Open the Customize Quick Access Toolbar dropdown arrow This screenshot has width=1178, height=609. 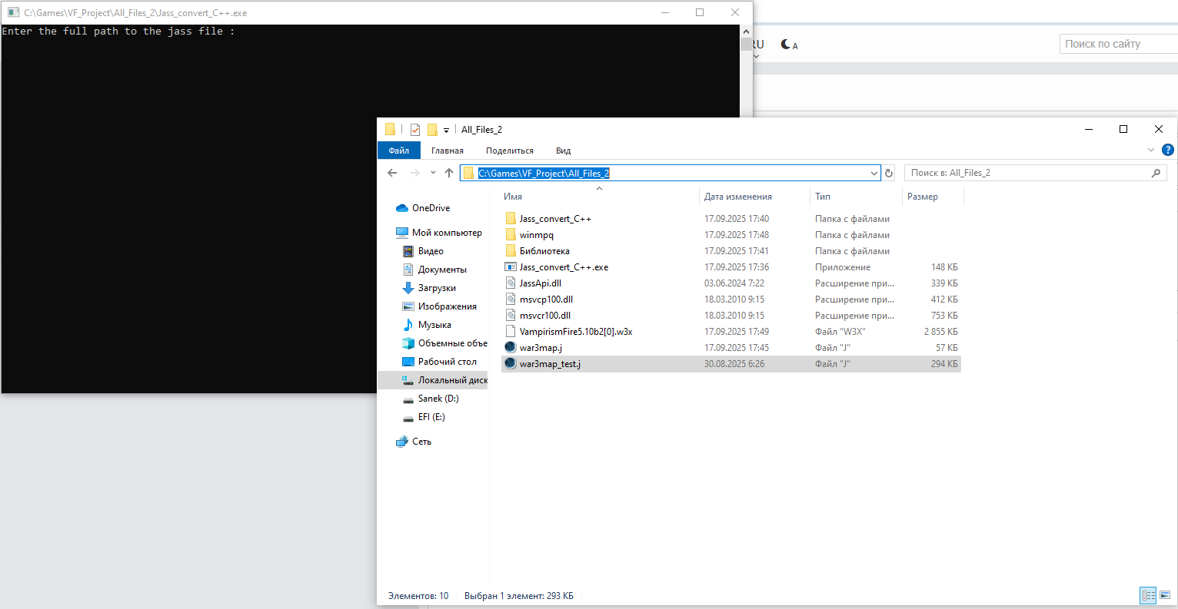(446, 131)
